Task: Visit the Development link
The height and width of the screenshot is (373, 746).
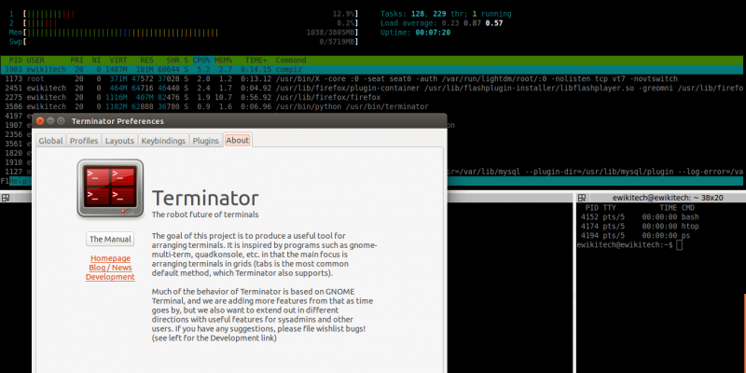Action: [110, 277]
